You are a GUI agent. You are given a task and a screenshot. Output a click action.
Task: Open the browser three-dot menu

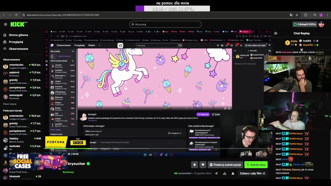pos(327,15)
